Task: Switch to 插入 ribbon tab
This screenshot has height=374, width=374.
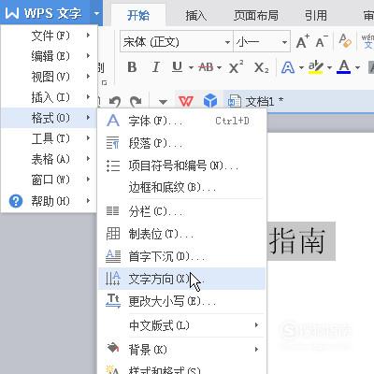Action: point(195,15)
